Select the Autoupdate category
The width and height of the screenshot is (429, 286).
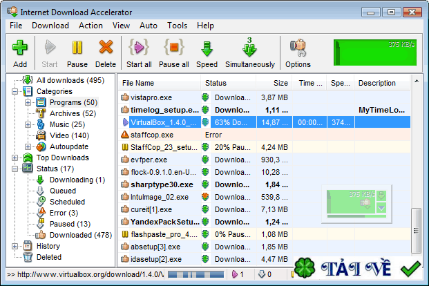tap(69, 146)
